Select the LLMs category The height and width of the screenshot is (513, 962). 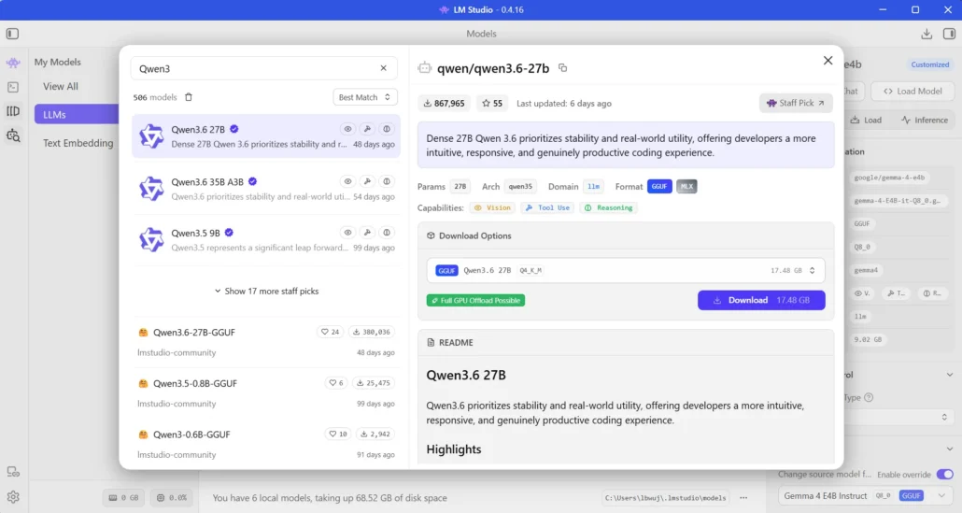pos(76,114)
